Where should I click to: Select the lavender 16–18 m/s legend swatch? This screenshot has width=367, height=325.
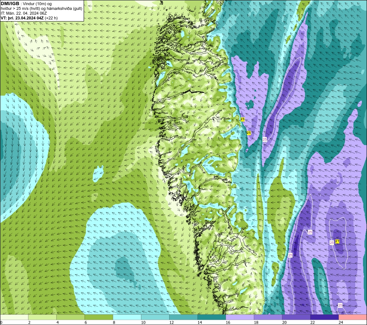click(x=240, y=317)
